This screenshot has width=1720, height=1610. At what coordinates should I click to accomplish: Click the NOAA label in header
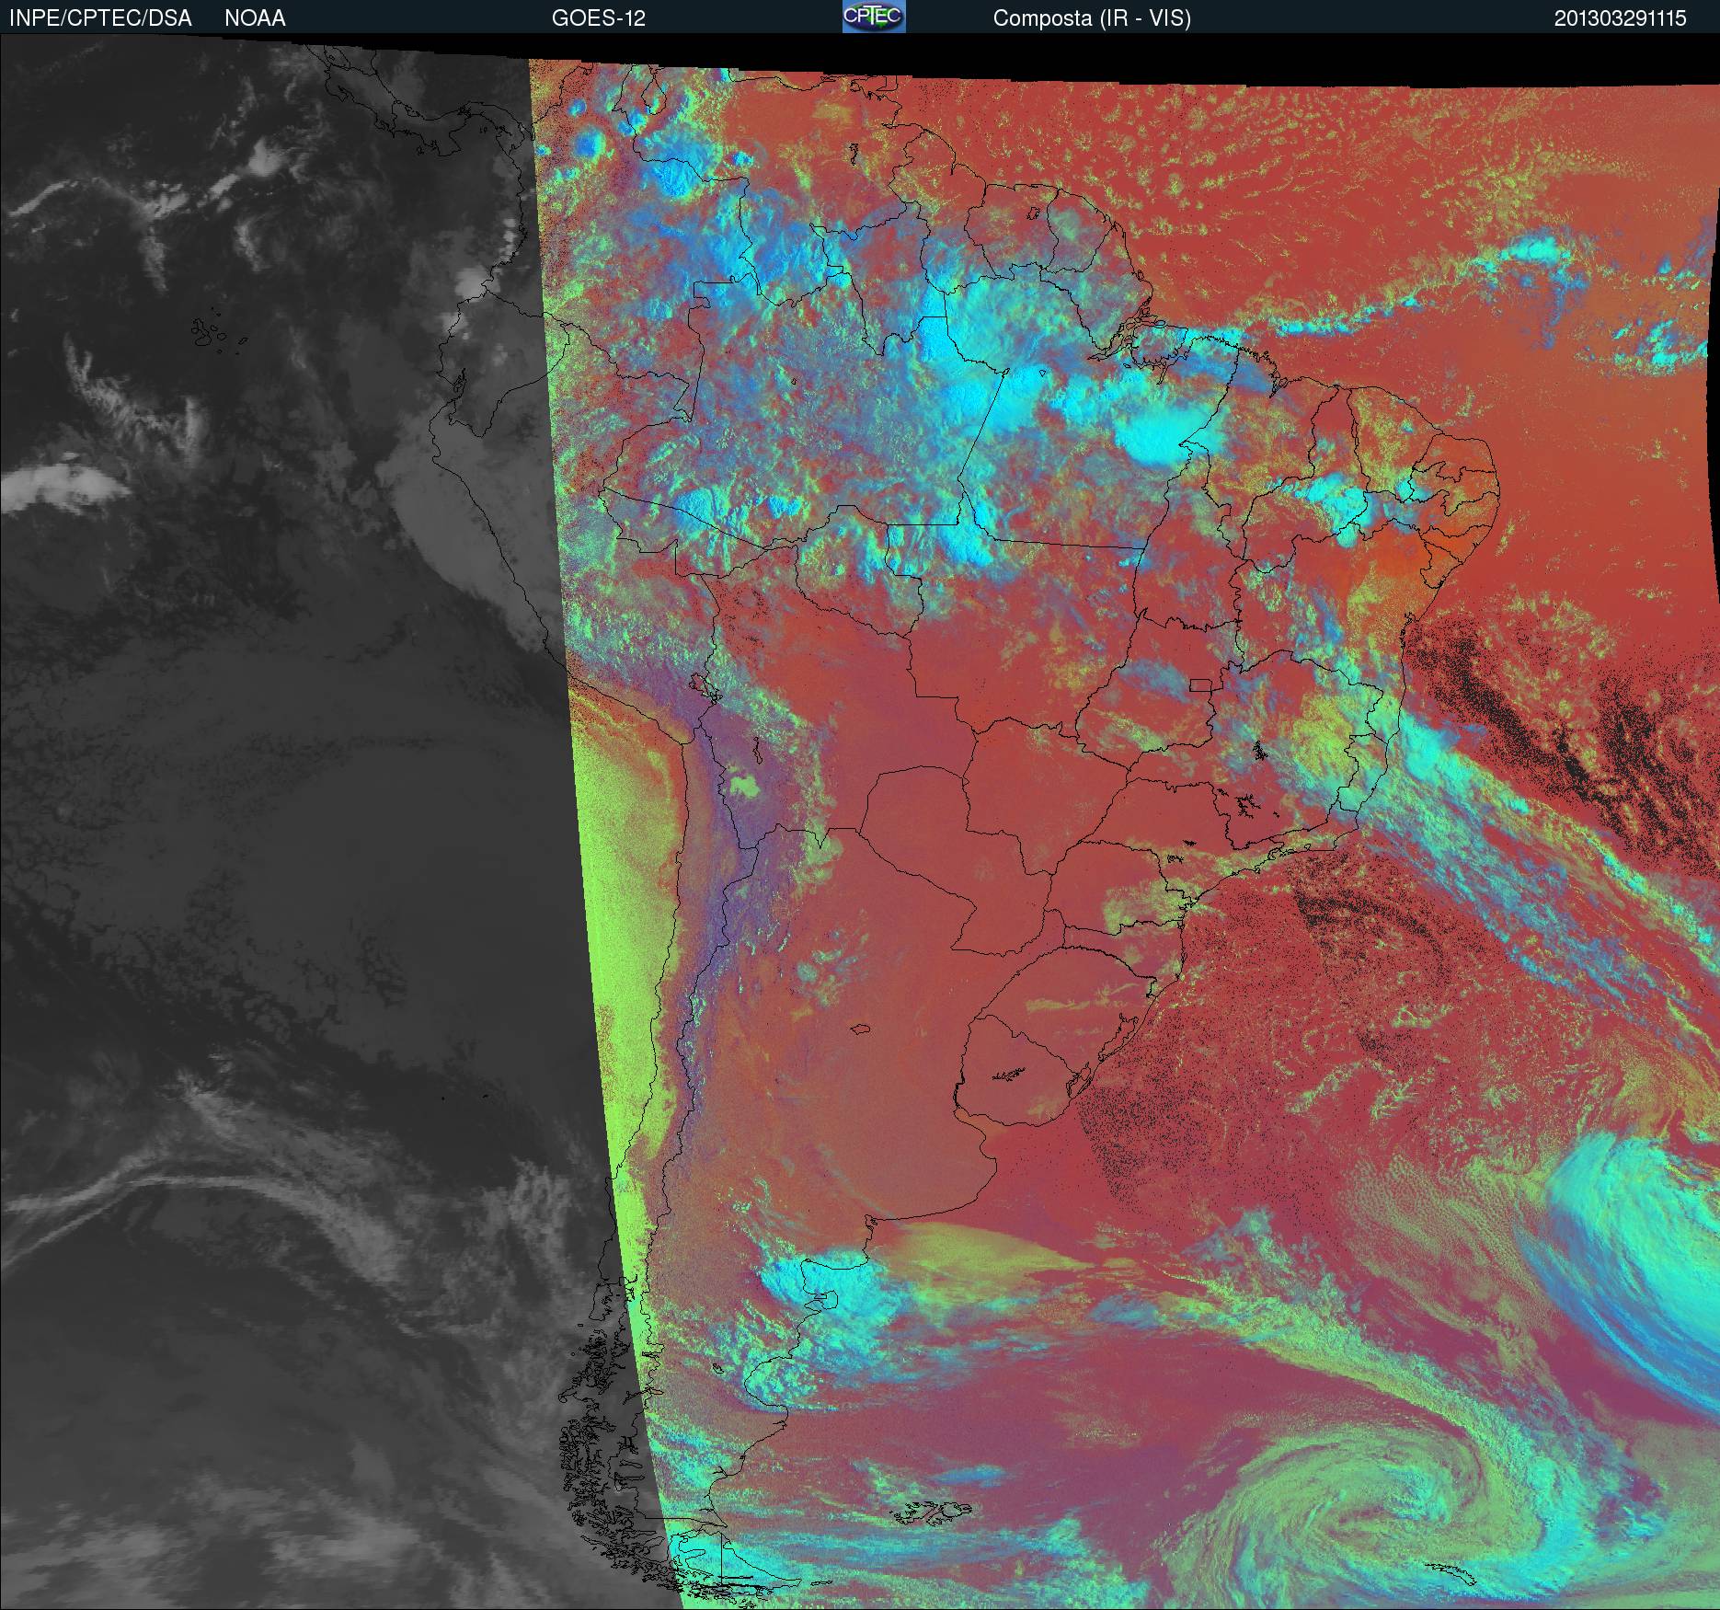(x=255, y=18)
